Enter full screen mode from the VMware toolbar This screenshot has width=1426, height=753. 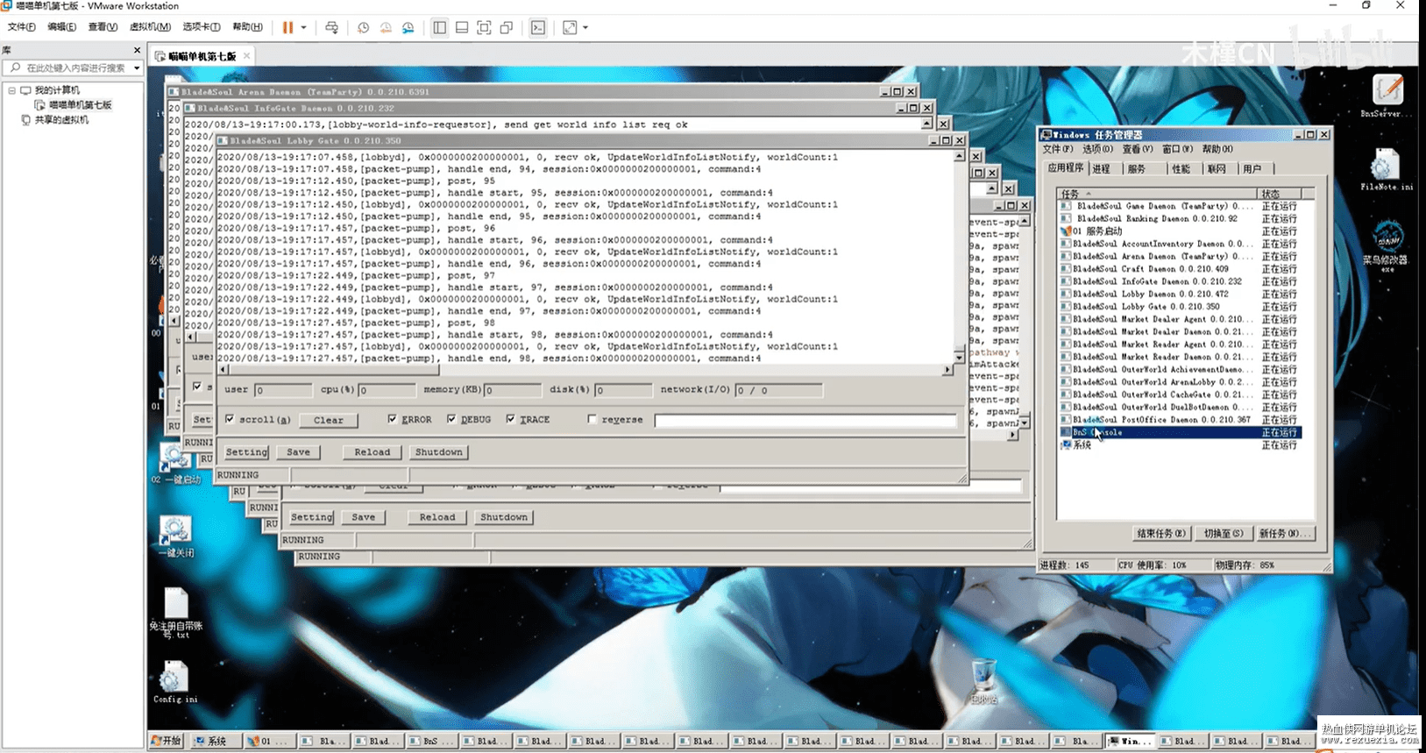tap(484, 27)
